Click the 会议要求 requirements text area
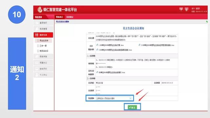Image resolution: width=210 pixels, height=118 pixels. (x=137, y=90)
